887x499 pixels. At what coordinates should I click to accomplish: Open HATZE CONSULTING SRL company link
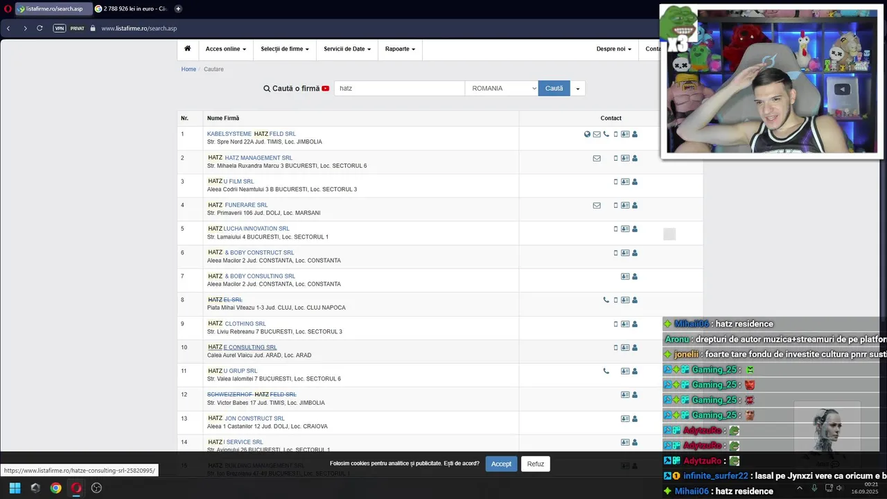242,347
